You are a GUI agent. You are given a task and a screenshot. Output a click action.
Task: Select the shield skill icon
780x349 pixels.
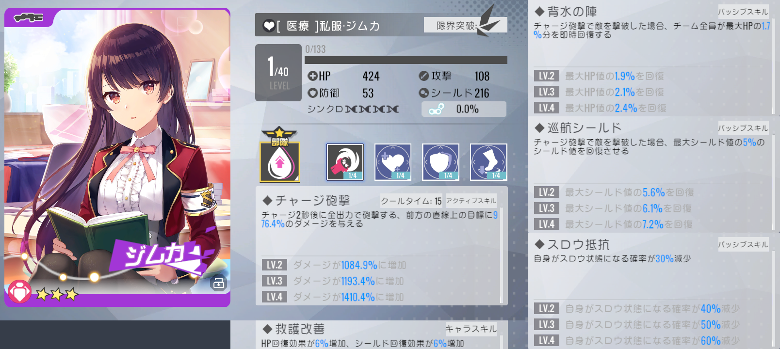click(x=440, y=162)
